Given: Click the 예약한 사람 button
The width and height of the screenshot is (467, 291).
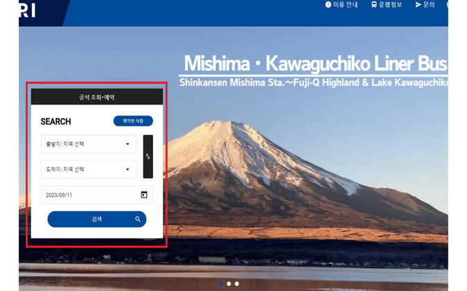Looking at the screenshot, I should click(133, 121).
